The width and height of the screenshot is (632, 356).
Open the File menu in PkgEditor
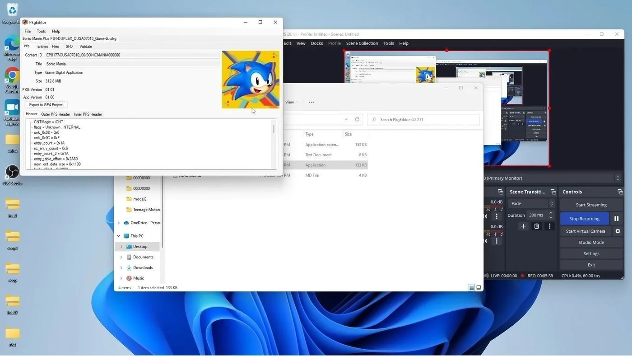(28, 31)
